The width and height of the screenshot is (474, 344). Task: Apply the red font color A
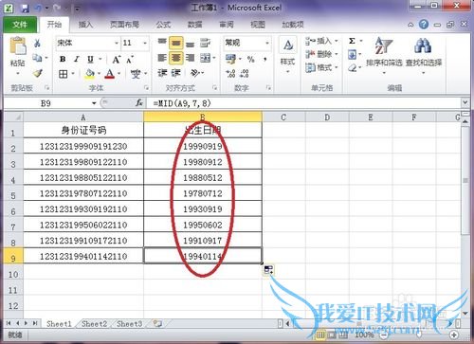(x=110, y=74)
